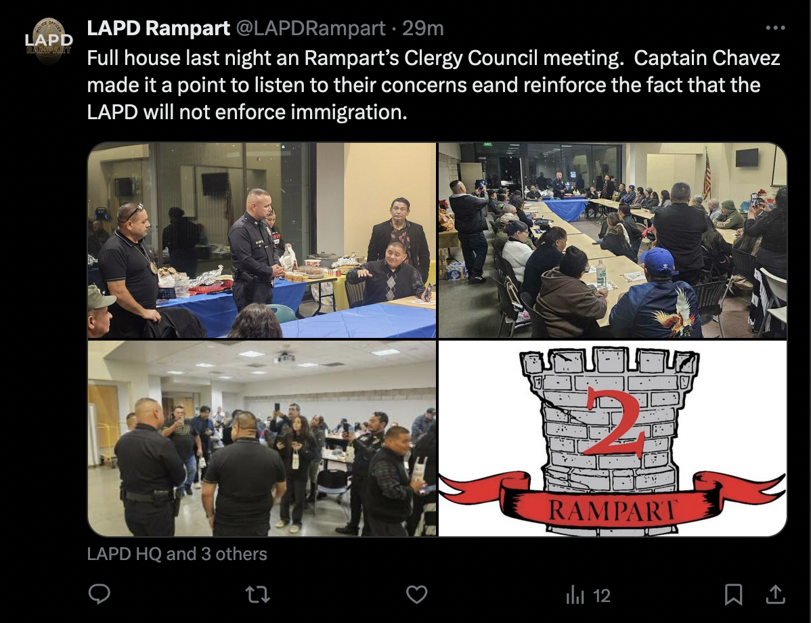
Task: Like the post with the heart icon
Action: coord(416,595)
